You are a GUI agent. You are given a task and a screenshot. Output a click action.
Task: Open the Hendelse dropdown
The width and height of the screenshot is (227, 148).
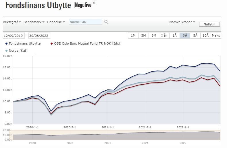coord(56,22)
